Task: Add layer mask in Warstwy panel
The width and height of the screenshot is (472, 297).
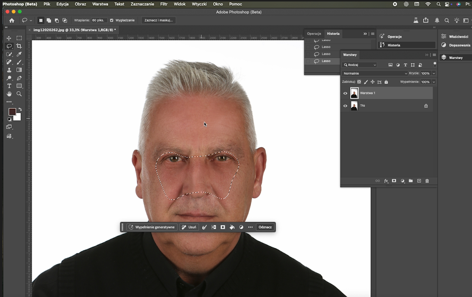Action: point(394,181)
